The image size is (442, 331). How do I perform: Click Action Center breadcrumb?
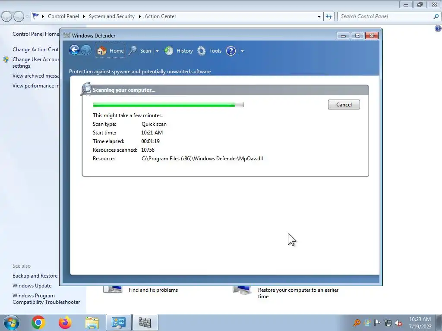click(161, 16)
